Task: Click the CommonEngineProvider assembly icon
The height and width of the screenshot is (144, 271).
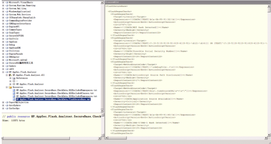Action: point(7,21)
